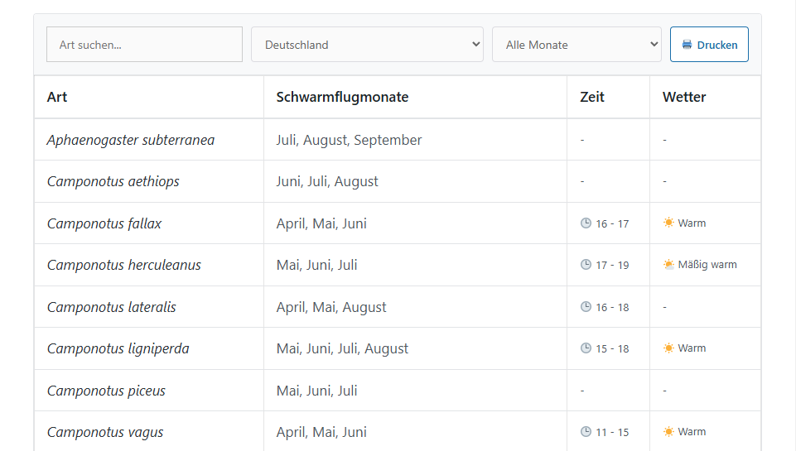Select Camponotus piceus species name
Image resolution: width=796 pixels, height=451 pixels.
tap(106, 391)
